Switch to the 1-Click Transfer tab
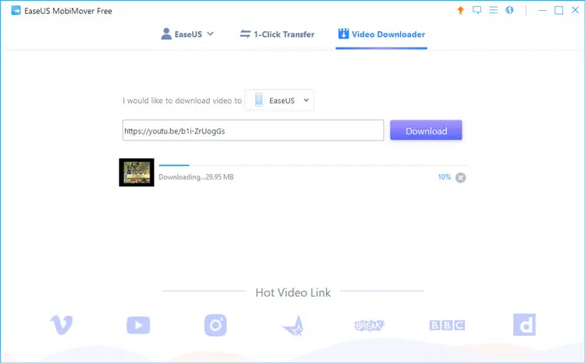The image size is (585, 363). [x=277, y=34]
